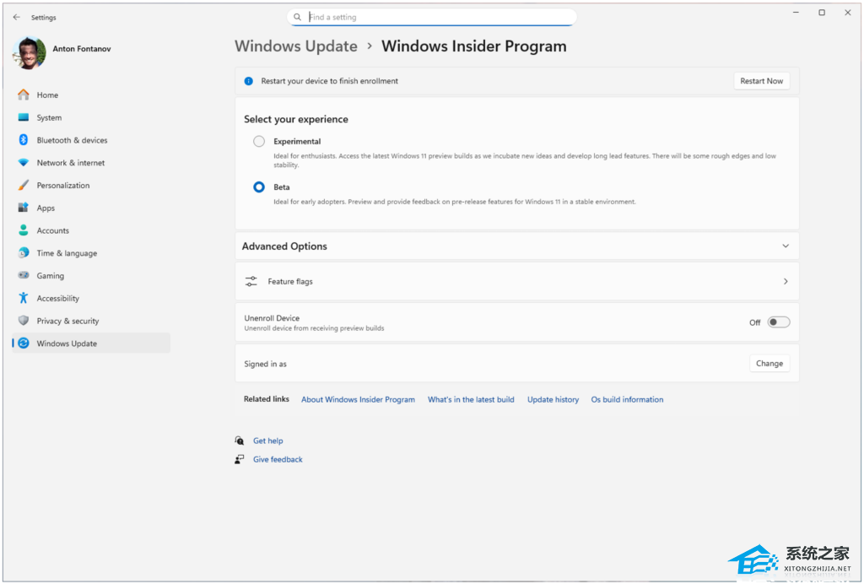Click the Unenroll Device label
Viewport: 864px width, 584px height.
[272, 318]
